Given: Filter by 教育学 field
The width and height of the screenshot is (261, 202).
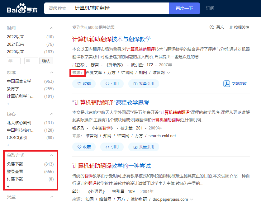Looking at the screenshot, I should point(13,89).
